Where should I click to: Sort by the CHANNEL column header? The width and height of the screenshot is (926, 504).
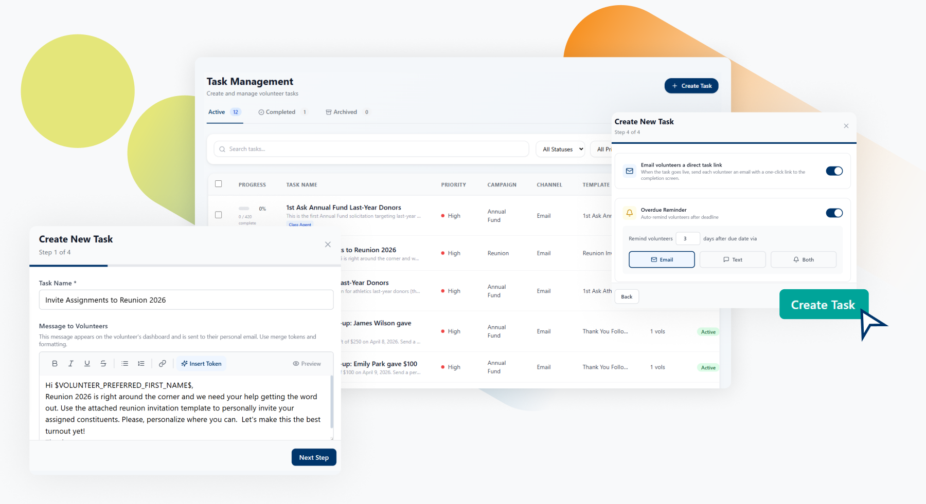click(x=549, y=184)
